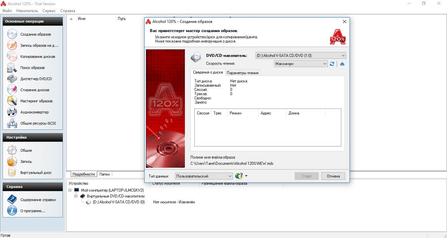This screenshot has height=238, width=447.
Task: Click the Диспетчер DVD/CD drive icon
Action: pyautogui.click(x=12, y=79)
